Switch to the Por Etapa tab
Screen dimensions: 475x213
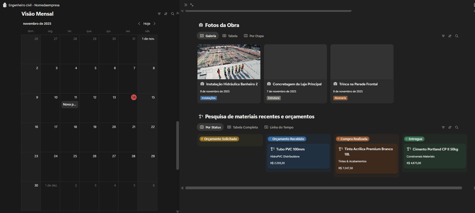pos(254,36)
